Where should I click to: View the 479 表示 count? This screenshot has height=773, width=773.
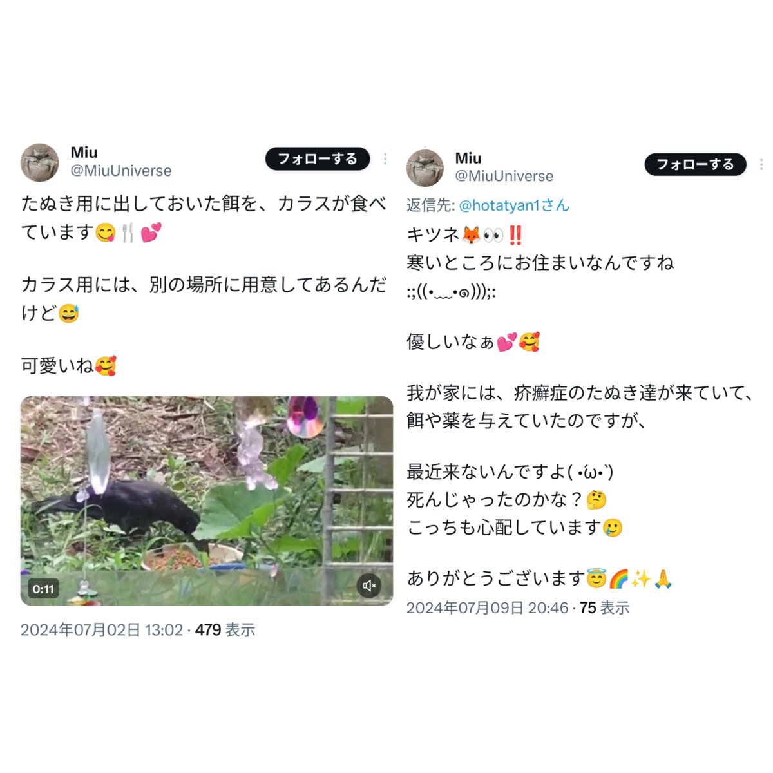tap(225, 629)
